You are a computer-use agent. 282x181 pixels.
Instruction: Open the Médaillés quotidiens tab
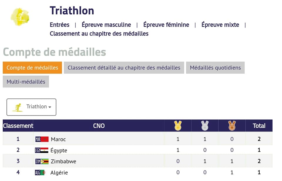coord(215,68)
